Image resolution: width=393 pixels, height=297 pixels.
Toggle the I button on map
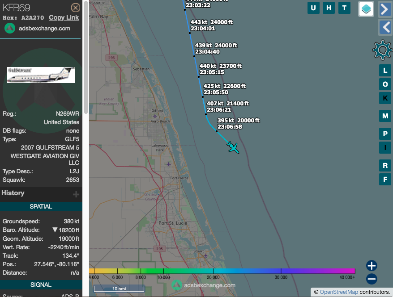pos(385,147)
